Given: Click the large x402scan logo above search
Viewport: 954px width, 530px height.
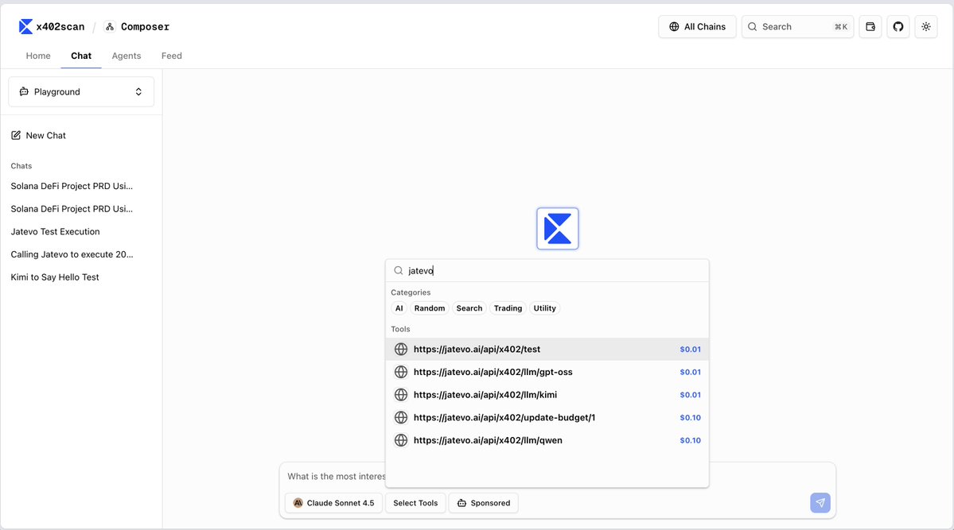Looking at the screenshot, I should [x=557, y=229].
